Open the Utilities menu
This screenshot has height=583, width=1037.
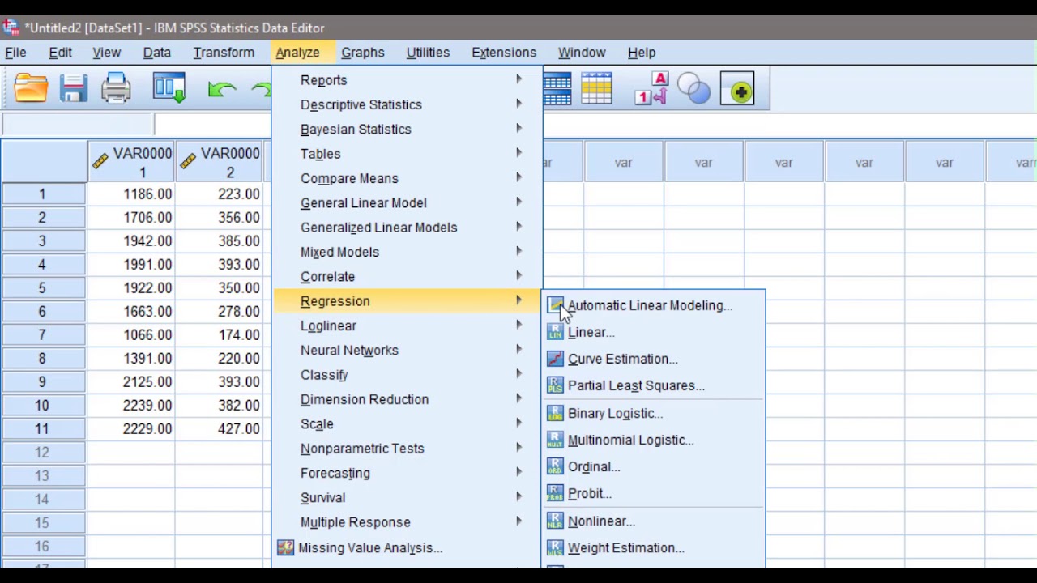point(428,53)
